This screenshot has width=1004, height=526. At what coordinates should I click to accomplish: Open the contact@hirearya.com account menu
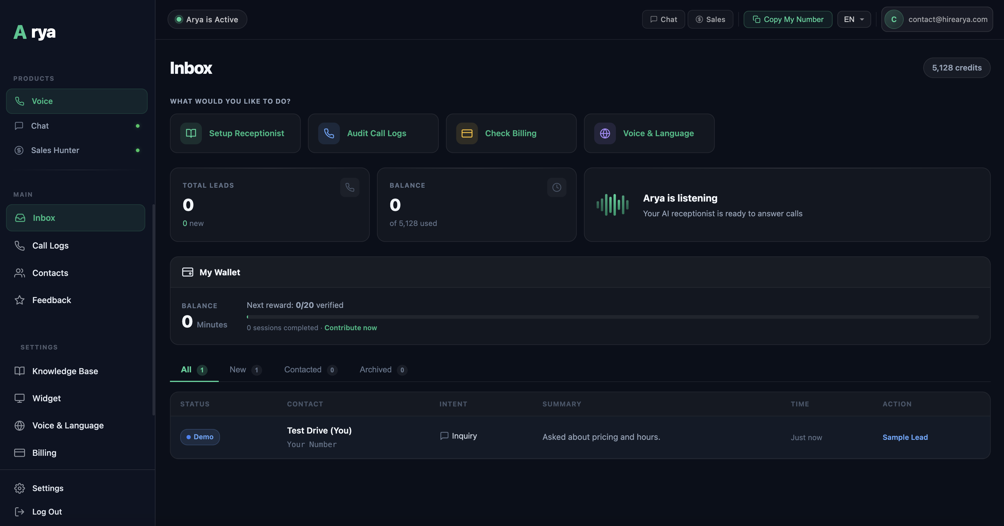point(937,19)
